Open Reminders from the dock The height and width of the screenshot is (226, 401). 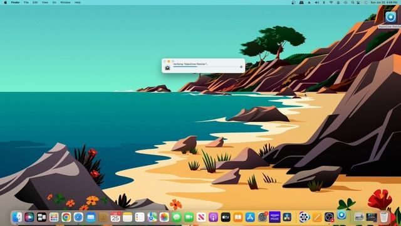[x=140, y=217]
